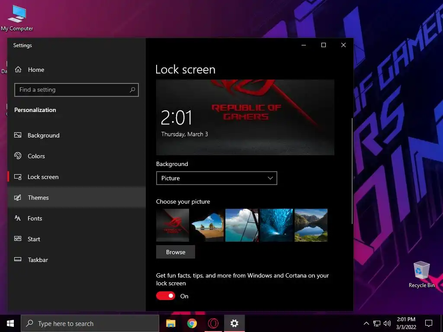Go to Background personalization page

tap(76, 135)
